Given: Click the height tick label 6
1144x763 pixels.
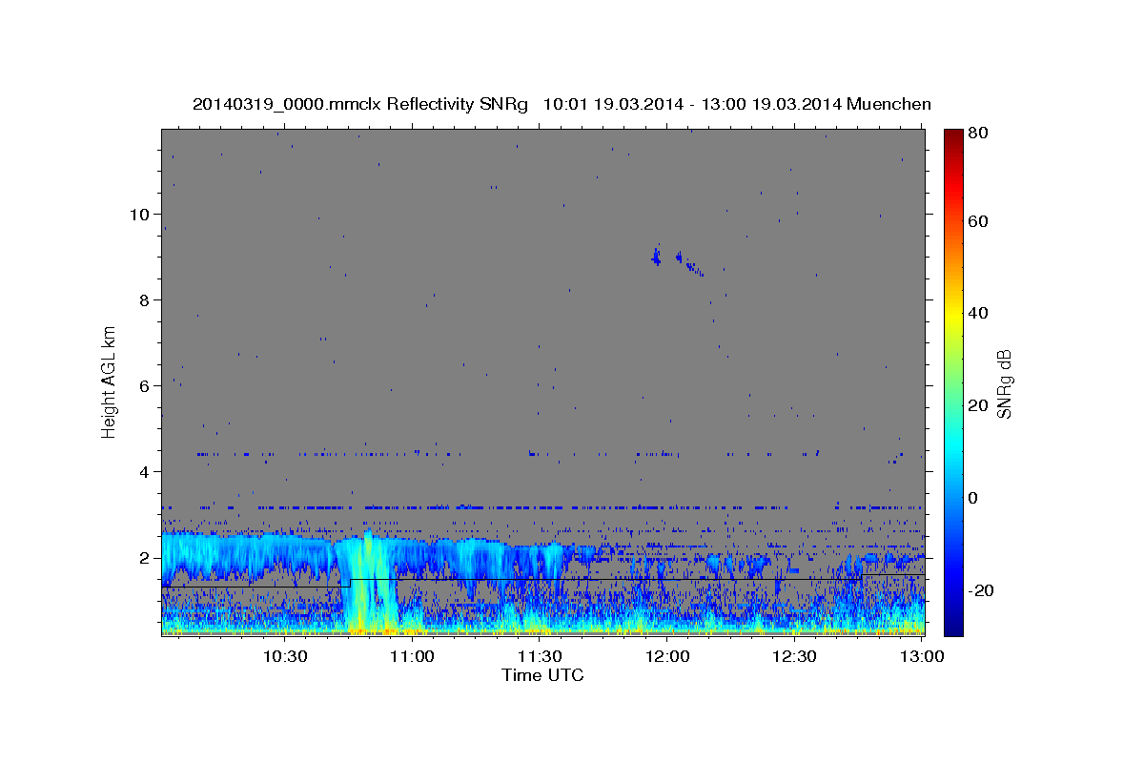Looking at the screenshot, I should (x=145, y=385).
